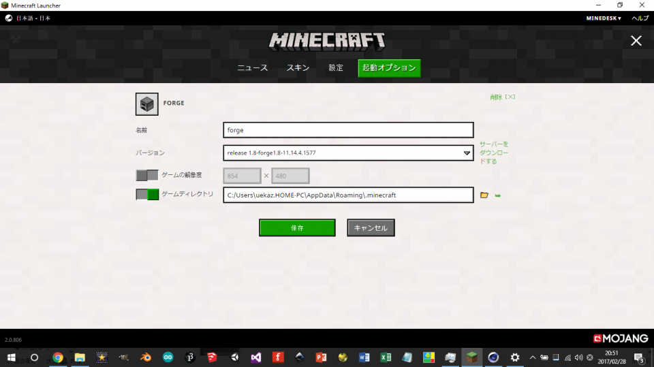Launch Google Chrome from taskbar
This screenshot has width=654, height=367.
tap(57, 357)
